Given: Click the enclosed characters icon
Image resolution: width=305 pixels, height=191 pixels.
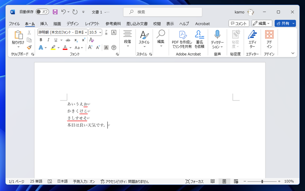Looking at the screenshot, I should coord(114,48).
